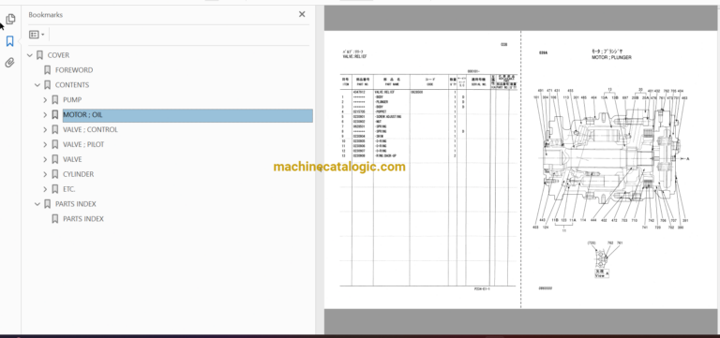Expand the PUMP bookmark
Screen dimensions: 720x338
(45, 99)
